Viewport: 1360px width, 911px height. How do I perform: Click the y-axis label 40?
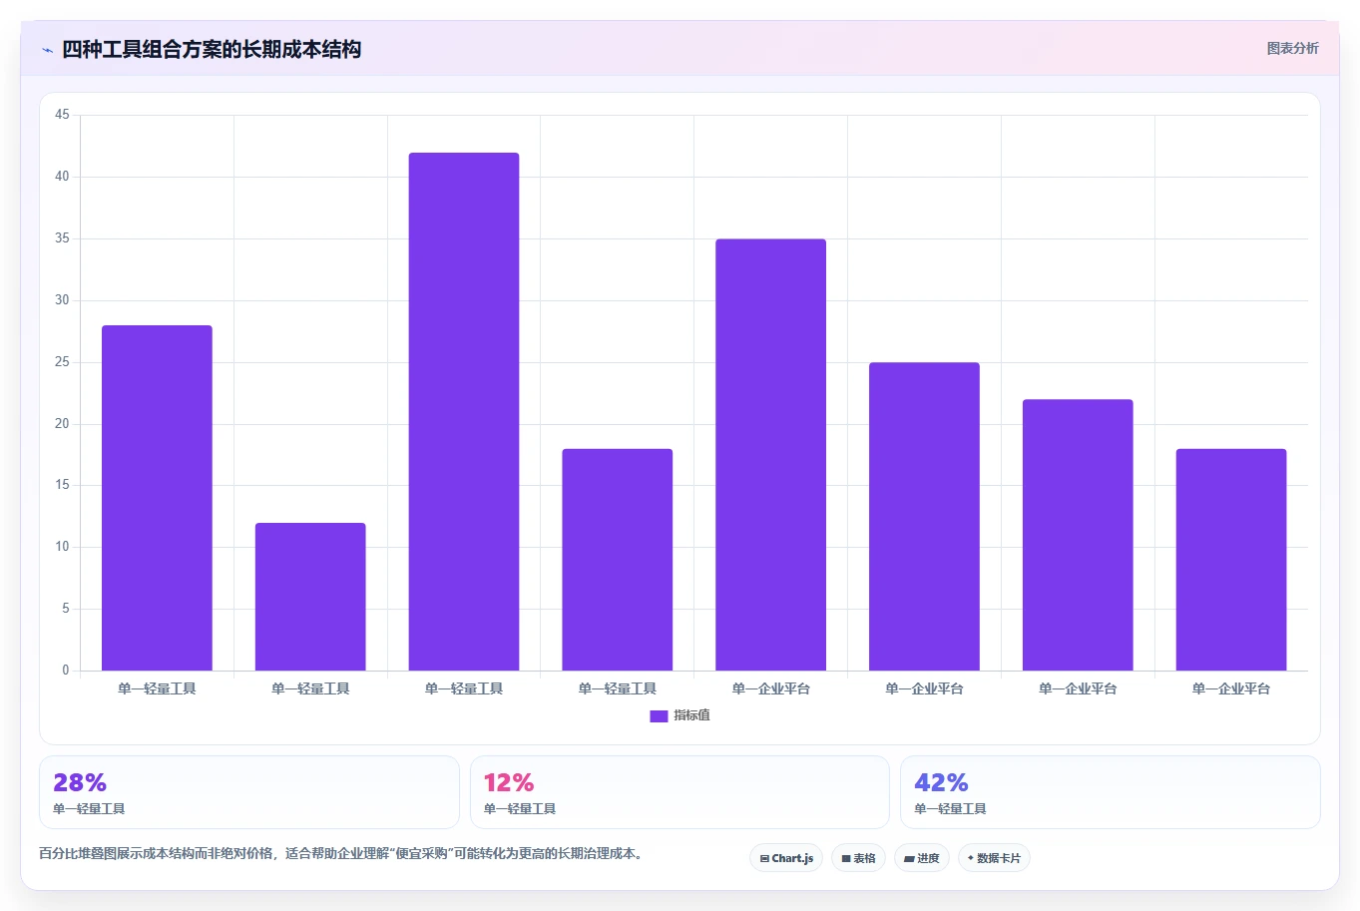(62, 177)
